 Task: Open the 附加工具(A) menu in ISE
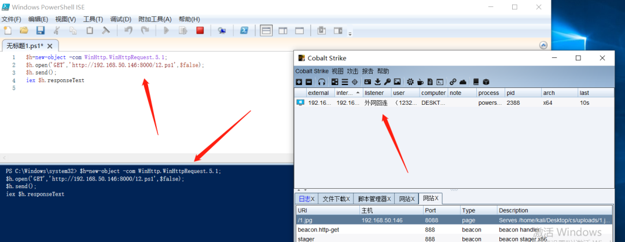click(155, 19)
